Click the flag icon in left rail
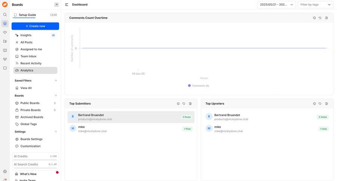This screenshot has height=181, width=337. tap(5, 41)
